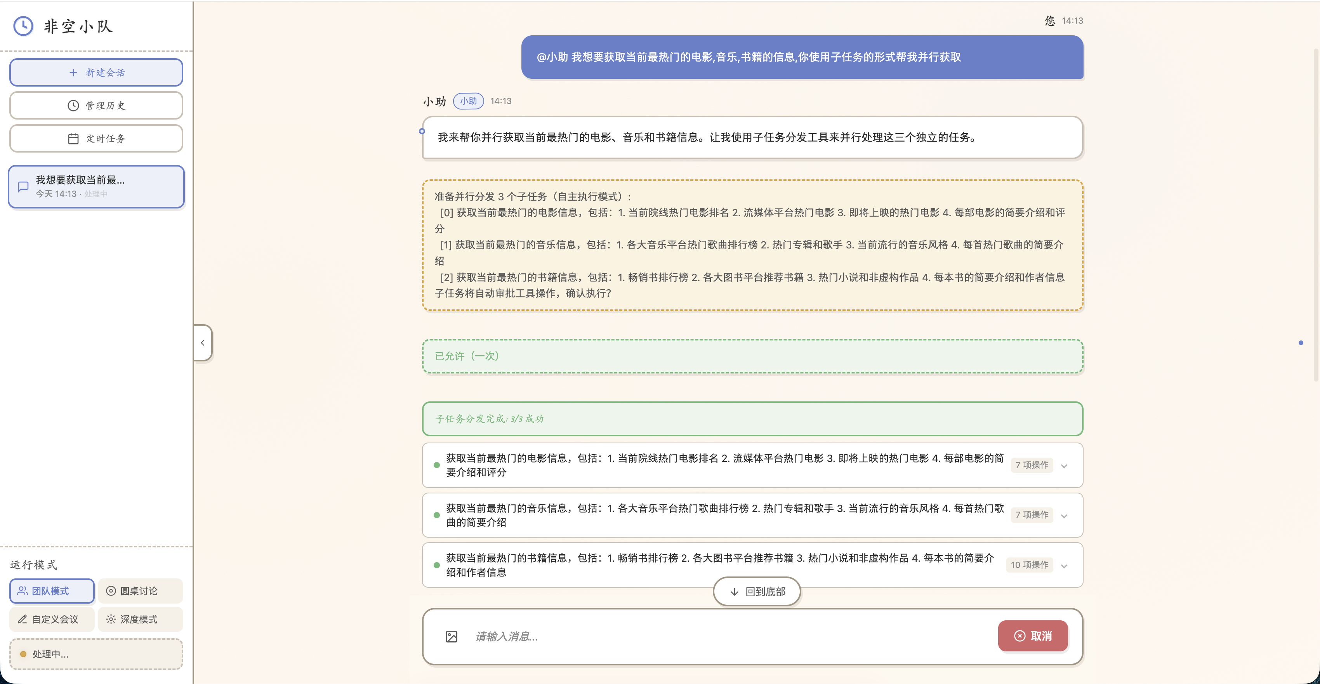The width and height of the screenshot is (1320, 684).
Task: Click the calendar icon on 定时任务
Action: point(73,138)
